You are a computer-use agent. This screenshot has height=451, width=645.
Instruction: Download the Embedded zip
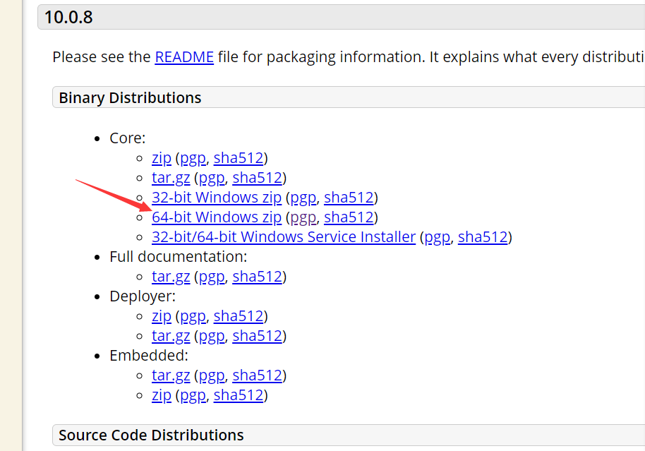pos(162,395)
